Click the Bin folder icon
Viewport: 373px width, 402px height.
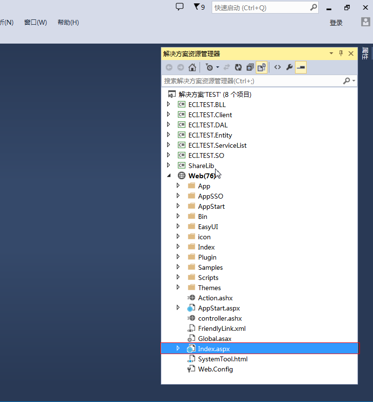click(x=191, y=216)
